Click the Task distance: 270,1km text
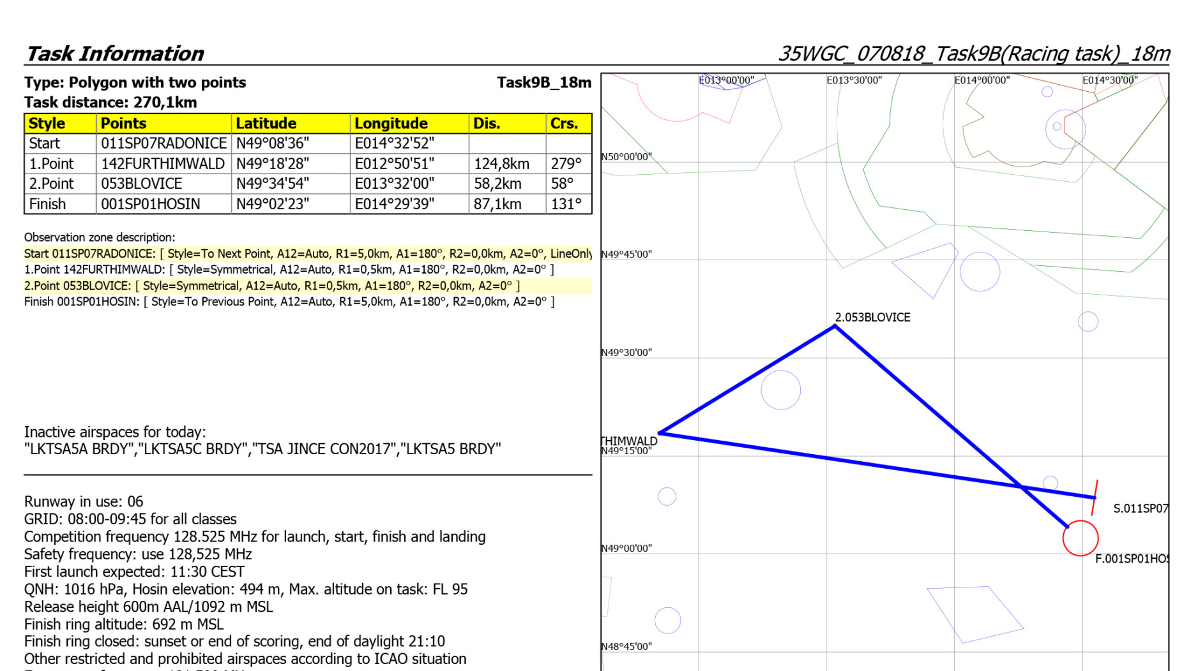 [x=110, y=102]
